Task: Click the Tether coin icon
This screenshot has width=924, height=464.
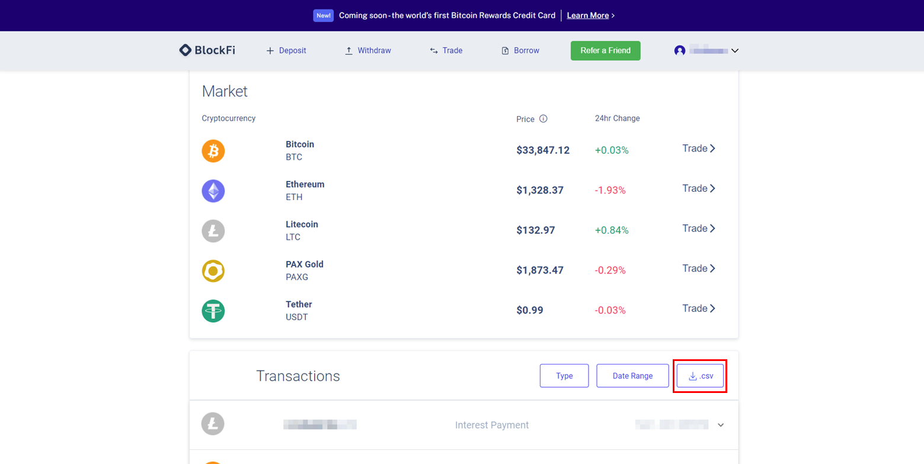Action: pyautogui.click(x=213, y=310)
